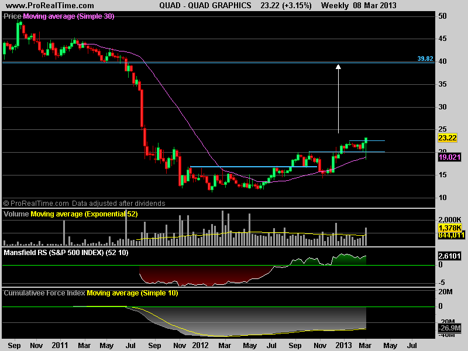Click the yellow 23.22 current price tag
468x351 pixels.
click(x=448, y=138)
